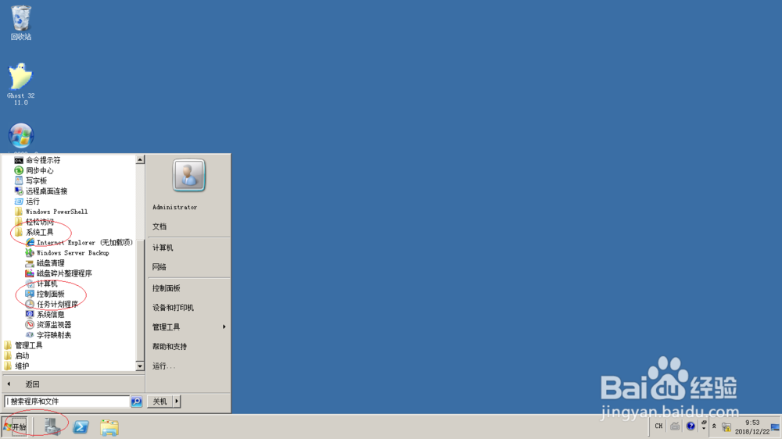Screen dimensions: 782x439
Task: Click the blue help icon in language bar
Action: coord(691,426)
